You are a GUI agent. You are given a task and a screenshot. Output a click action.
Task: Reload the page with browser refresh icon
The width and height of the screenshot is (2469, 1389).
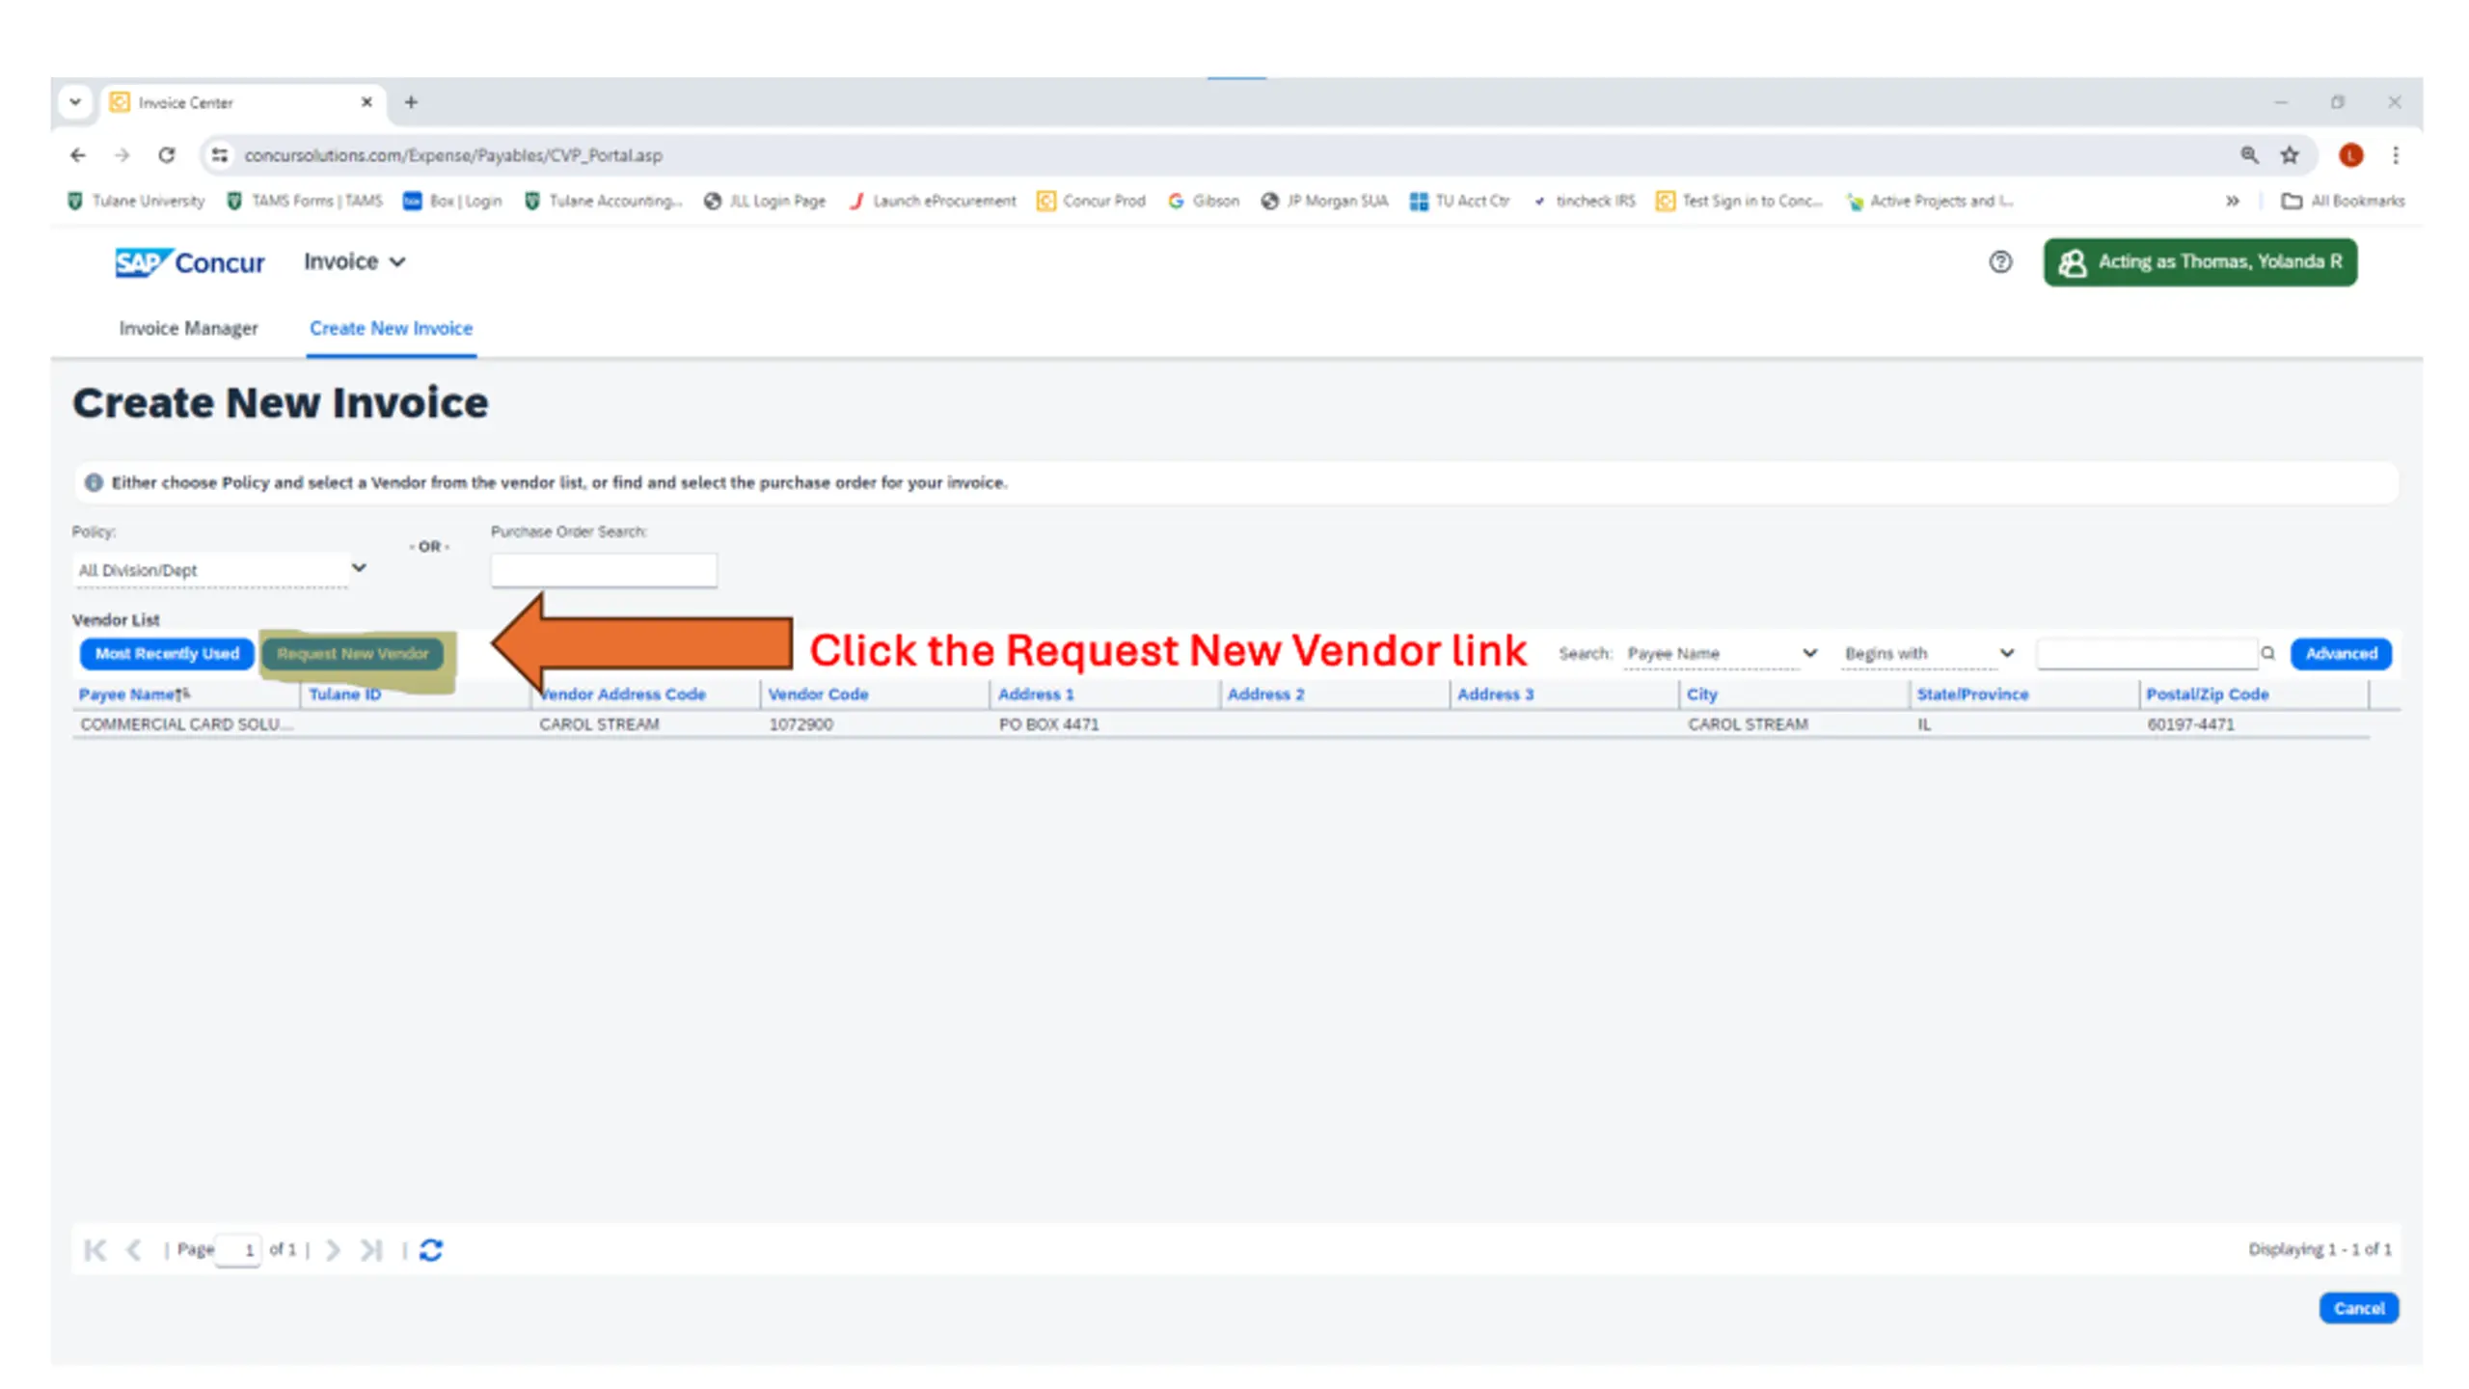167,155
